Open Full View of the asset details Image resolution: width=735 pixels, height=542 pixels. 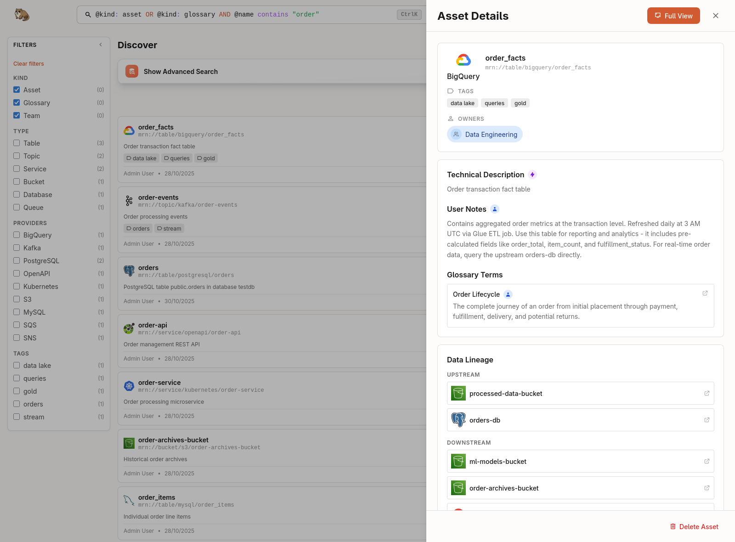tap(673, 16)
